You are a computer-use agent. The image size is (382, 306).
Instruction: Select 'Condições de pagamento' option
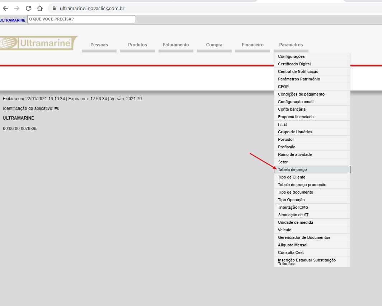[301, 94]
